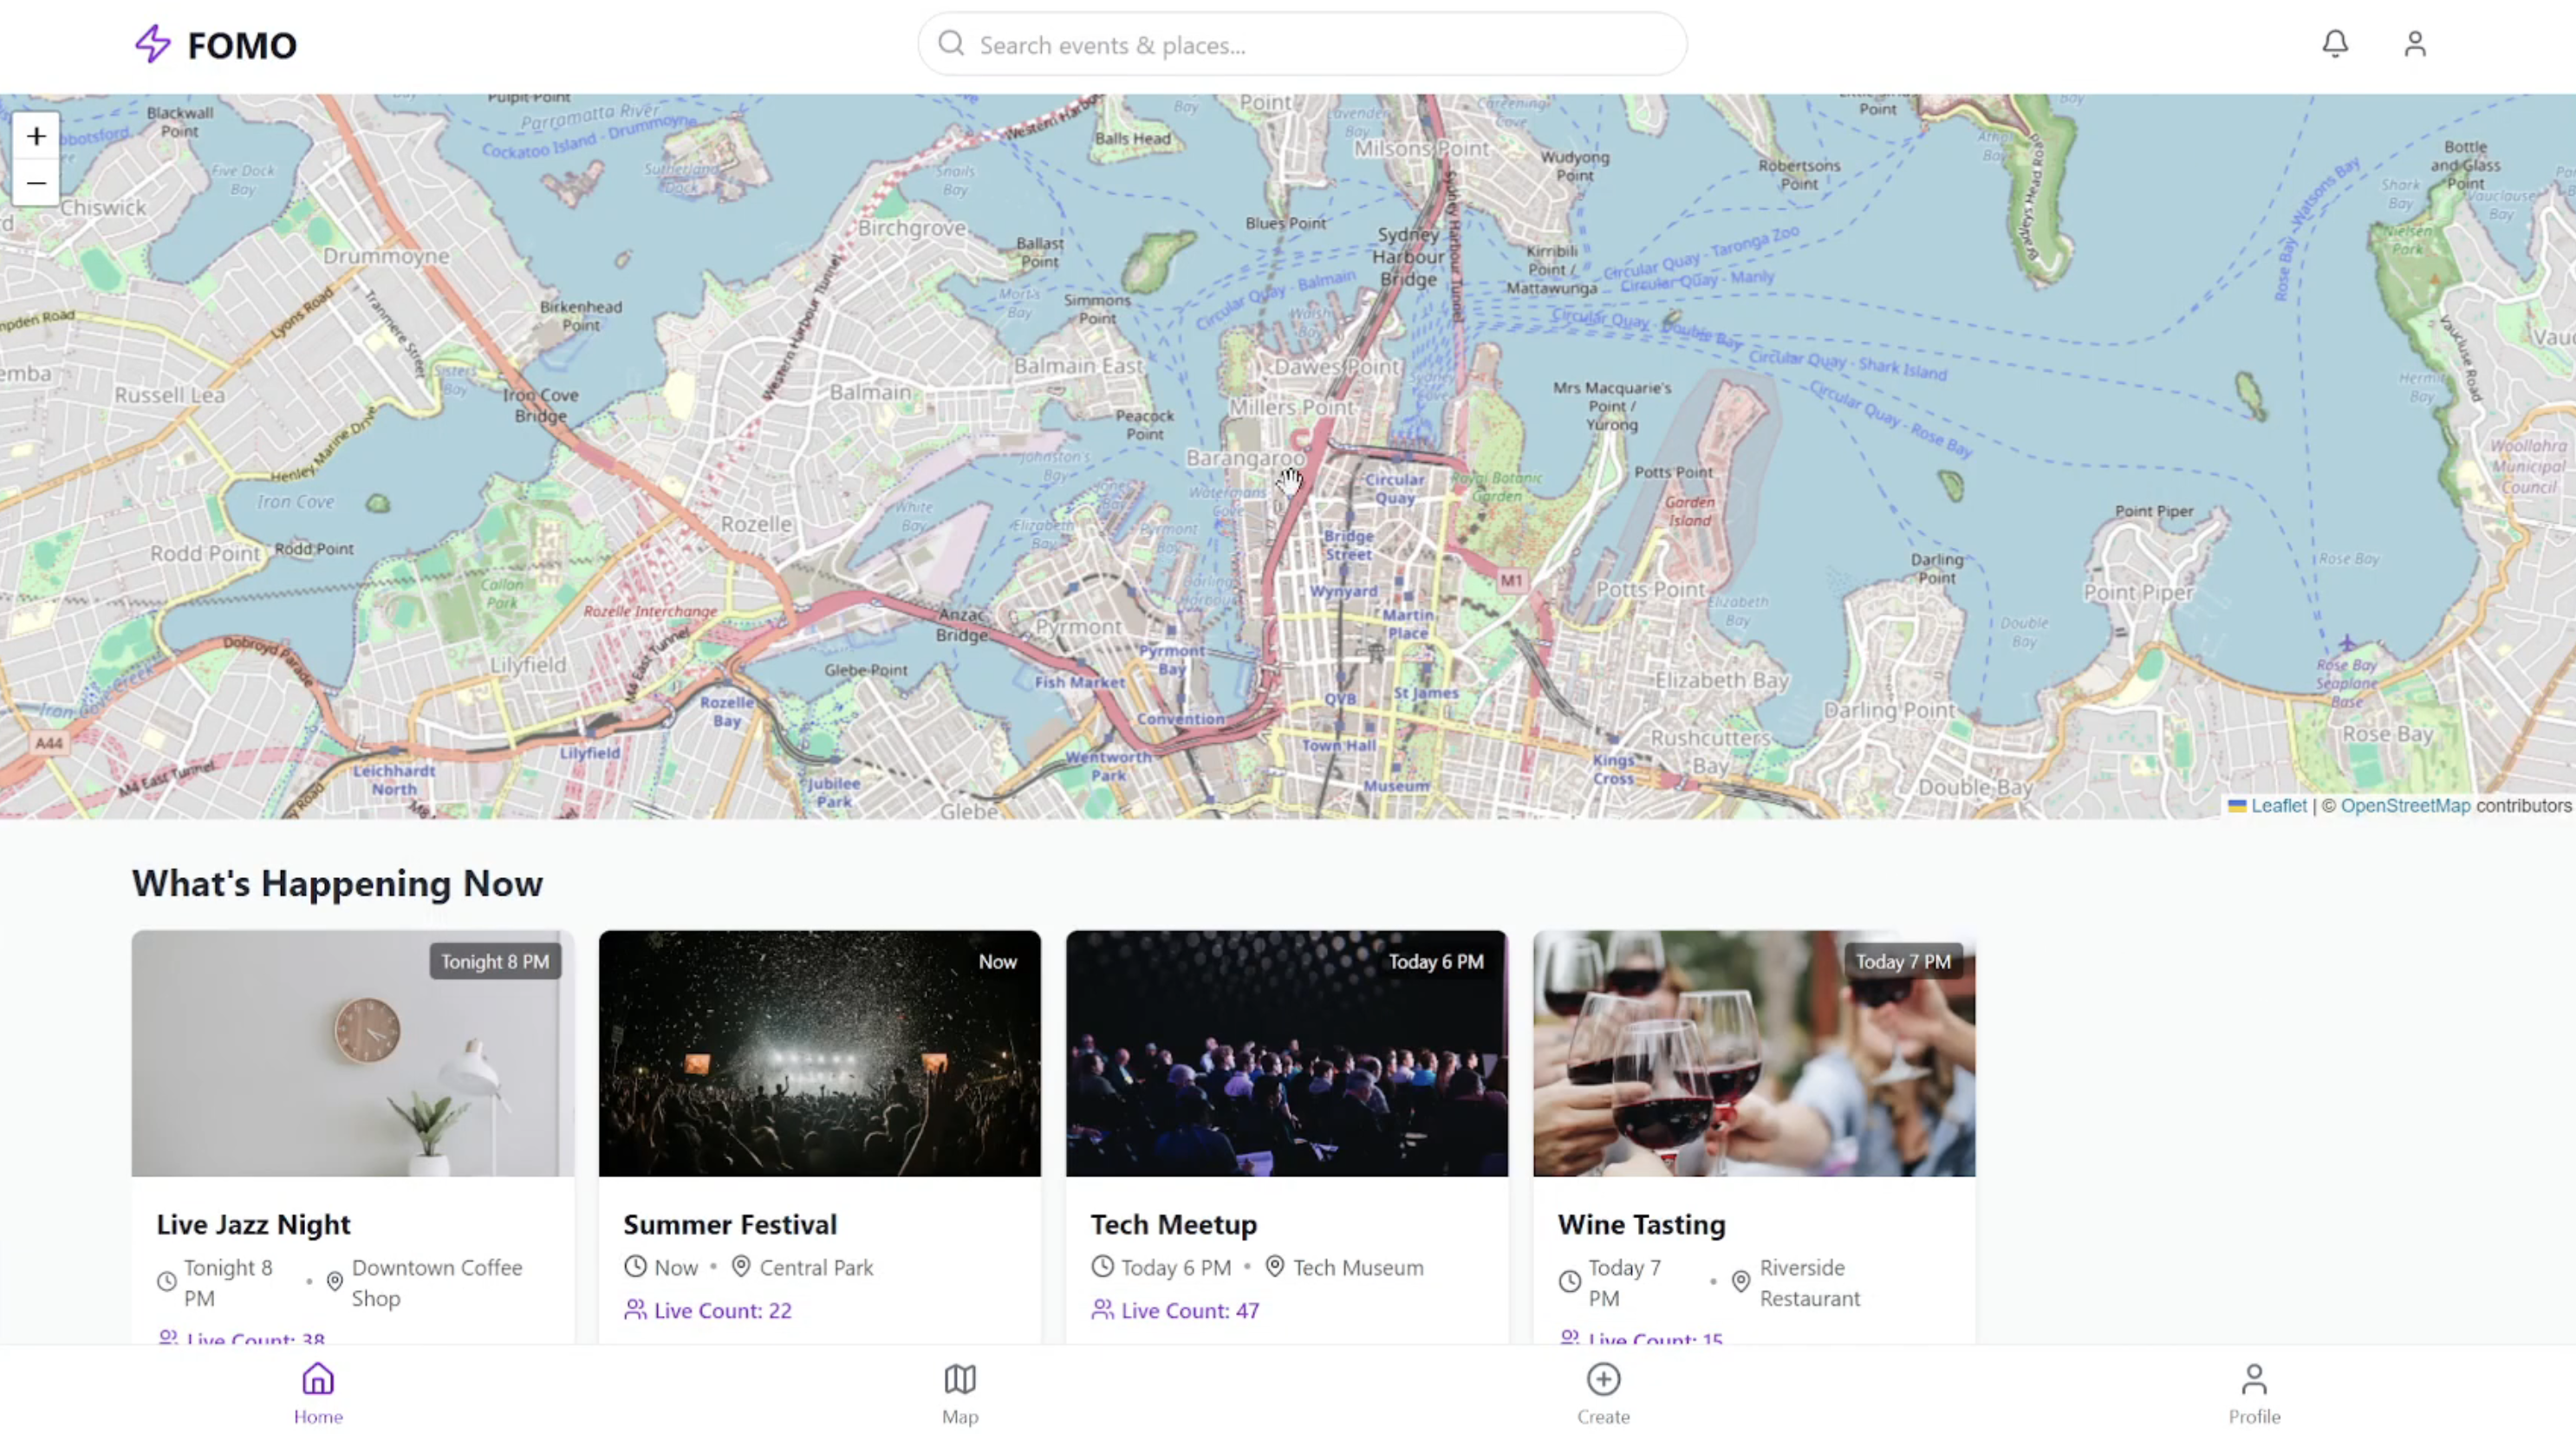2576x1434 pixels.
Task: Open the OpenStreetMap contributors link
Action: (x=2404, y=806)
